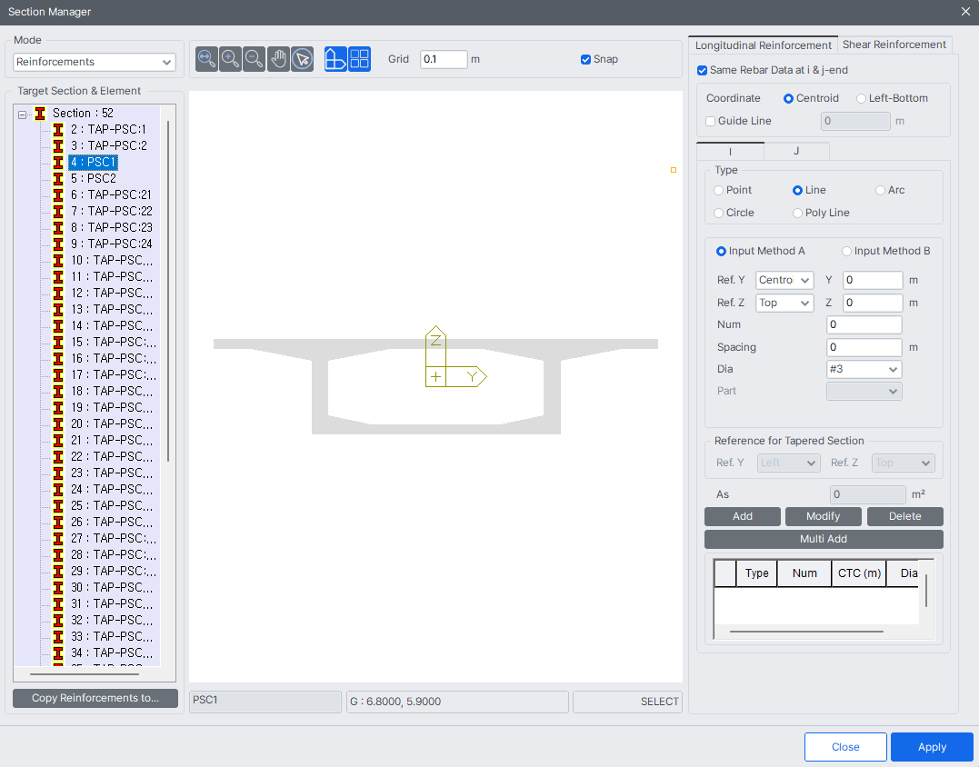
Task: Click the Apply button
Action: pyautogui.click(x=932, y=747)
